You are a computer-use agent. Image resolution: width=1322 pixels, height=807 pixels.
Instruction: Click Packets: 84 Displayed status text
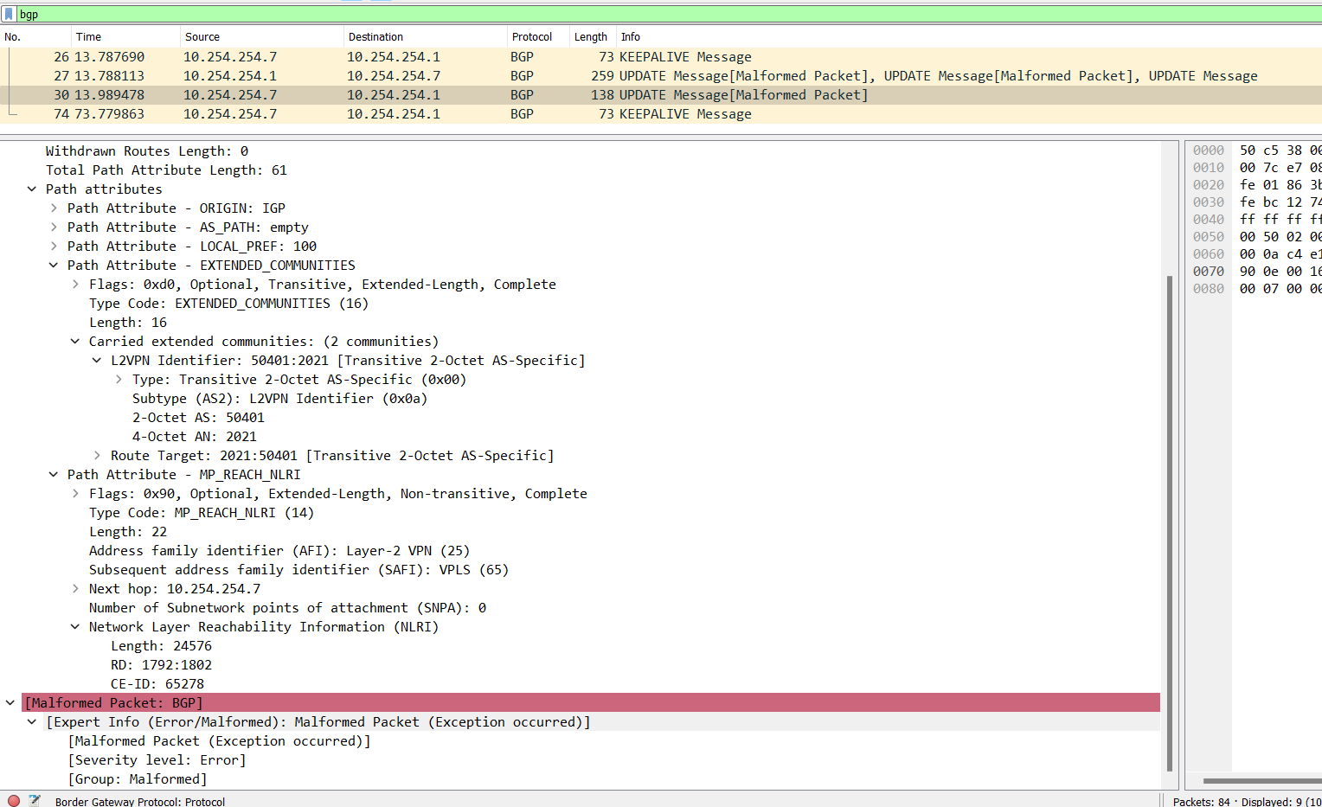click(1247, 801)
